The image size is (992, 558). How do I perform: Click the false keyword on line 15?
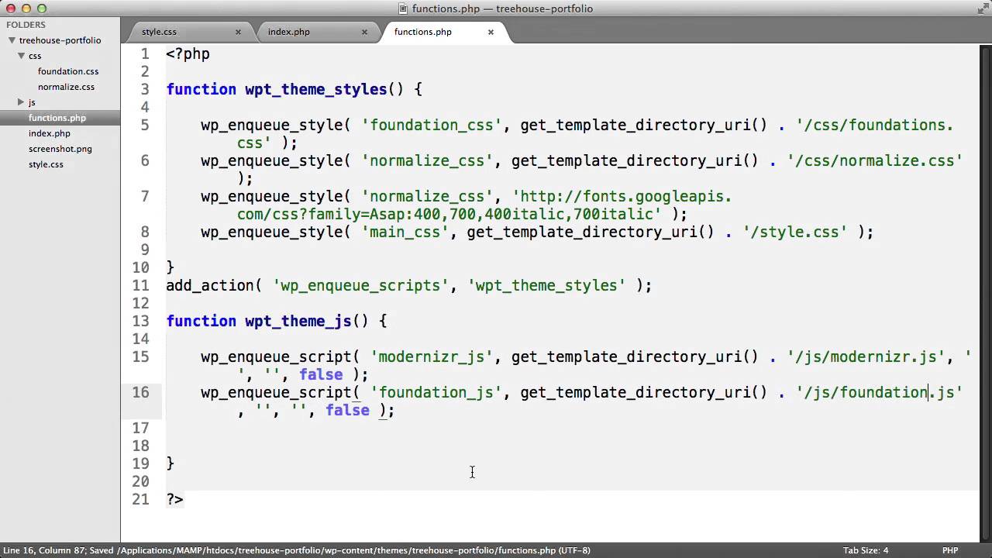(321, 374)
